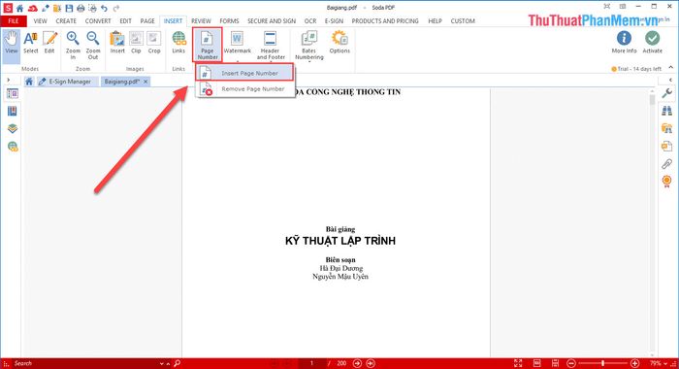Open the page thumbnails panel icon

(13, 93)
